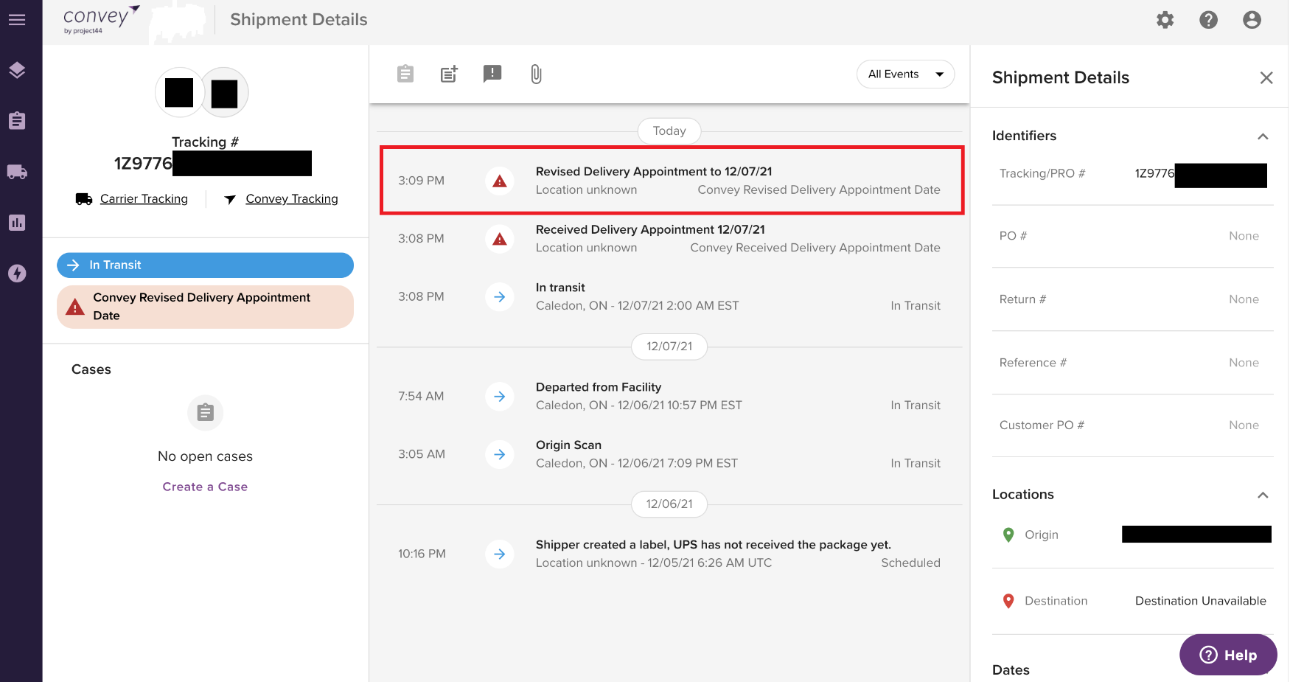Click the Tracking/PRO # label
Screen dimensions: 1290x682
pyautogui.click(x=1042, y=173)
